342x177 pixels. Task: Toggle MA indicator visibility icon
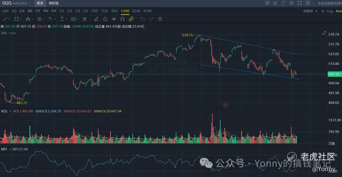tap(13, 33)
